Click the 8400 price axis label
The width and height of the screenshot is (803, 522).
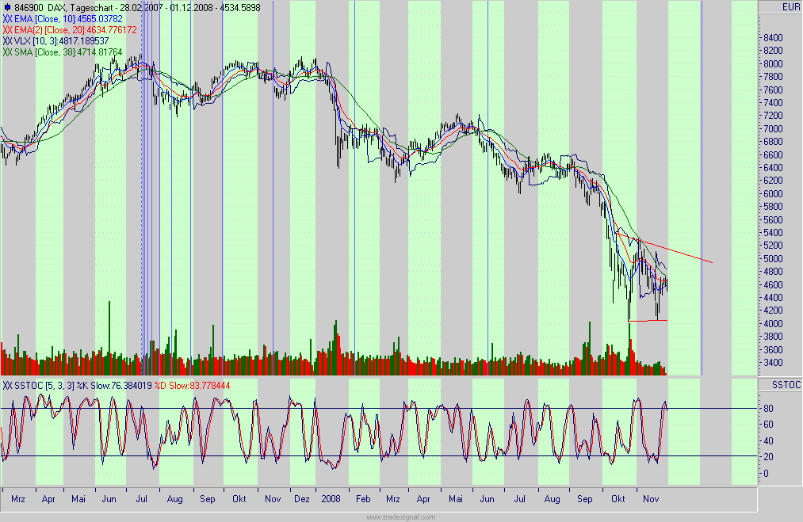click(773, 38)
